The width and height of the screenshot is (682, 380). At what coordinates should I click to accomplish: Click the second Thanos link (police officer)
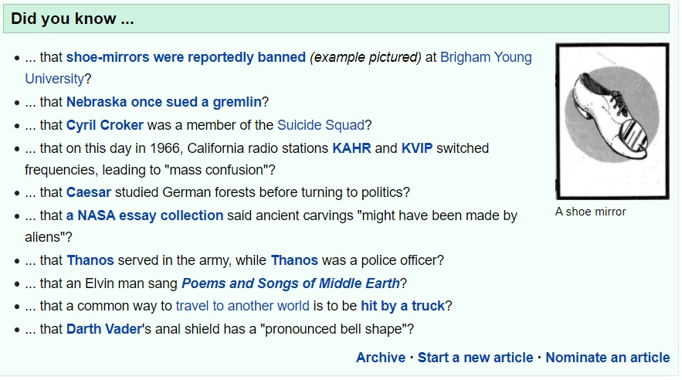tap(294, 260)
